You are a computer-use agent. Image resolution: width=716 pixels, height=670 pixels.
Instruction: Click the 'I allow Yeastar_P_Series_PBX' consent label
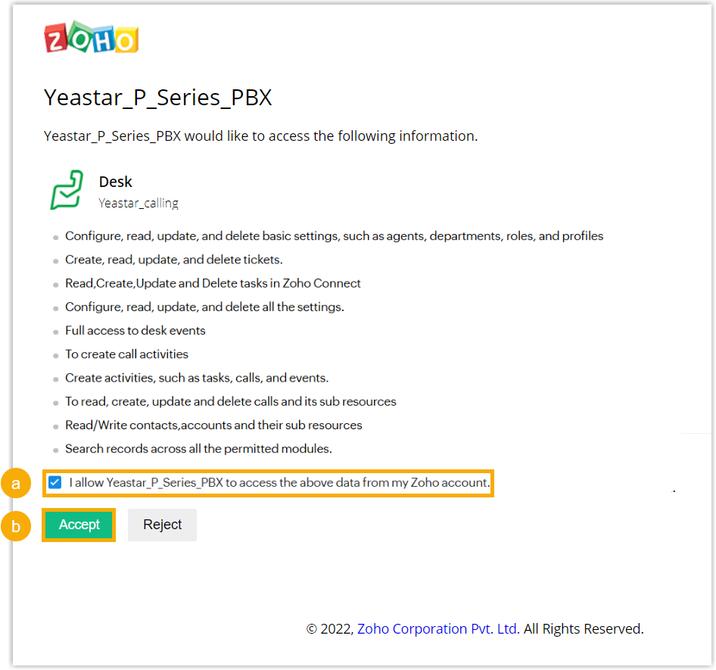(x=279, y=482)
